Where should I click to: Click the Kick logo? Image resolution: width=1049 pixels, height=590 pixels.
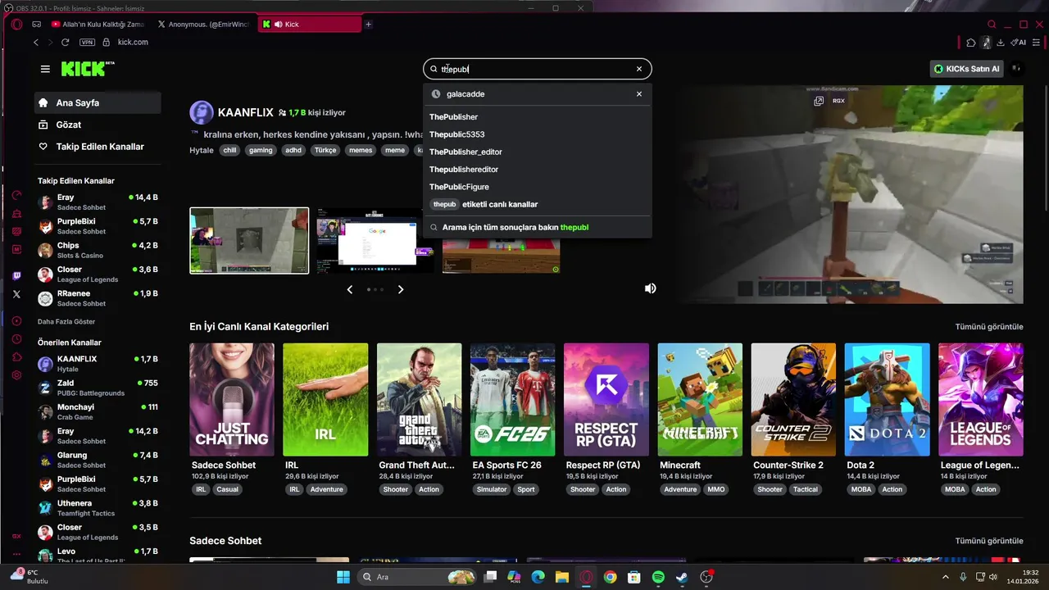coord(87,69)
